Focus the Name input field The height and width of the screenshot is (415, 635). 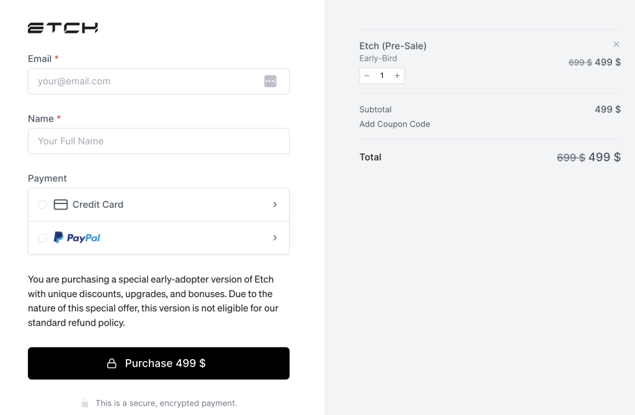point(159,141)
